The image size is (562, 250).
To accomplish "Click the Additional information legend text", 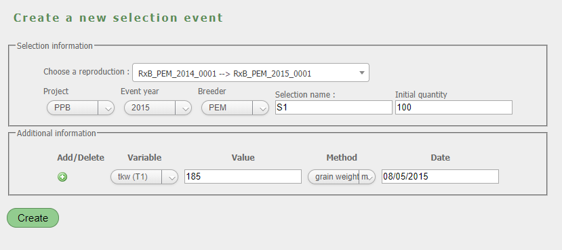I will pos(56,133).
